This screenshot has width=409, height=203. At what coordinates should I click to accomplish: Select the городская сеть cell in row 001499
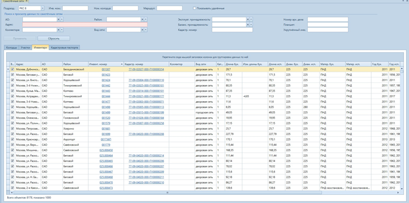(206, 112)
